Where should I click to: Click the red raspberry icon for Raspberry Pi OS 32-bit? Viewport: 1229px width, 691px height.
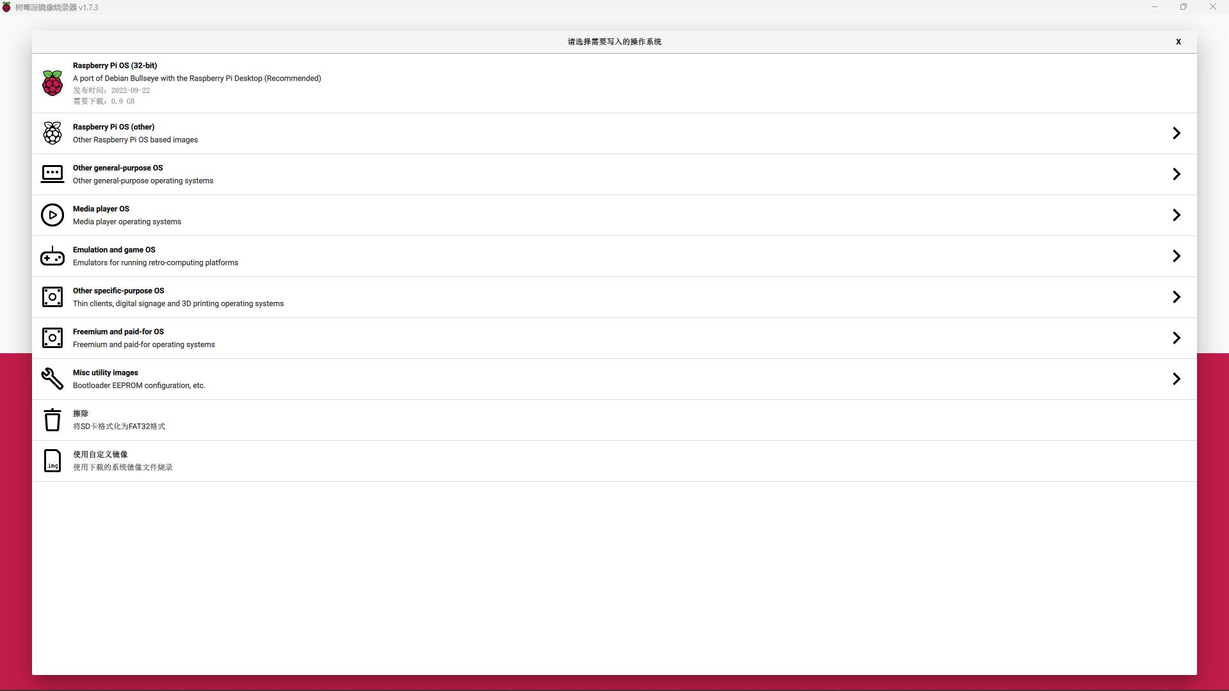pos(52,83)
